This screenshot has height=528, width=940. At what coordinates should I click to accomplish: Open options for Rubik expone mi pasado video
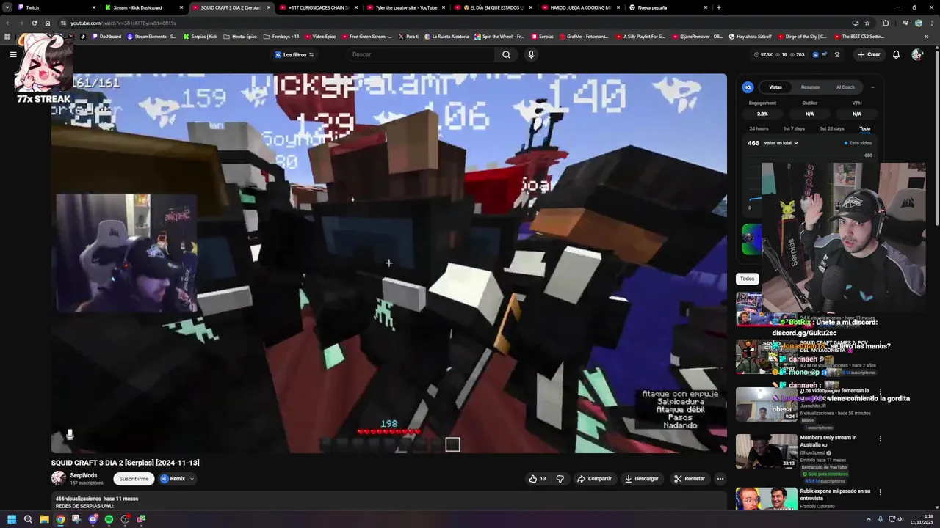tap(881, 492)
